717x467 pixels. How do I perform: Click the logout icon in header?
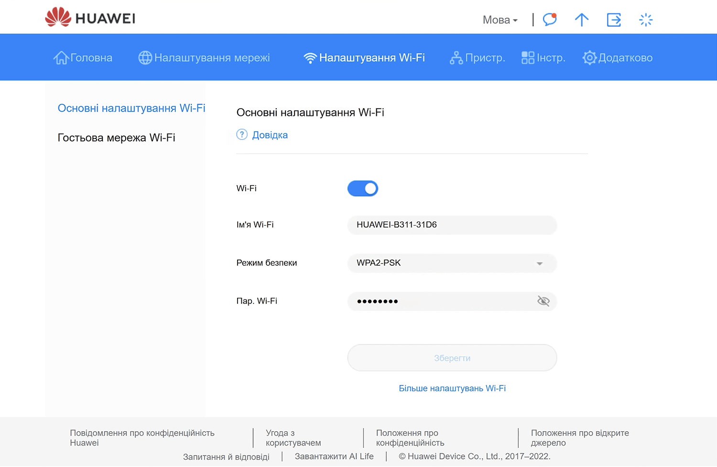(x=614, y=20)
